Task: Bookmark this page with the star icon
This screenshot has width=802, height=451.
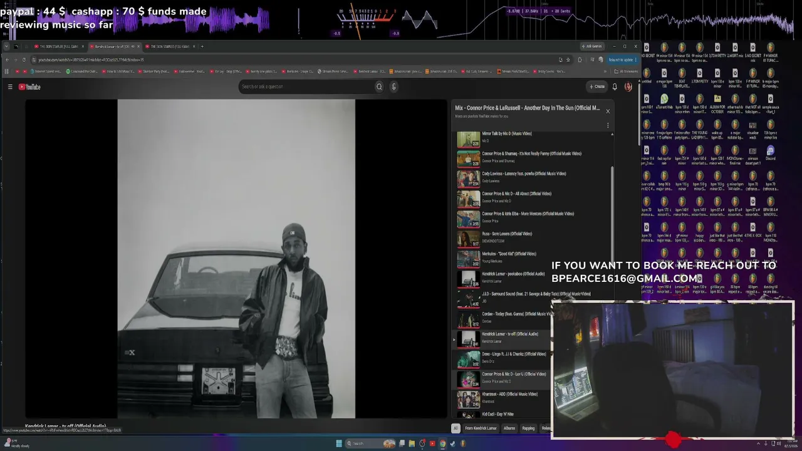Action: click(568, 60)
